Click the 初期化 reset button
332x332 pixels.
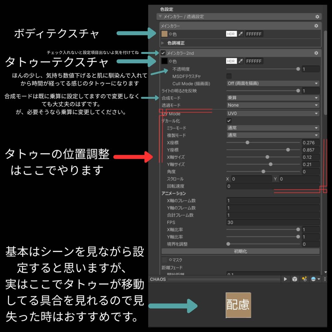pyautogui.click(x=241, y=251)
